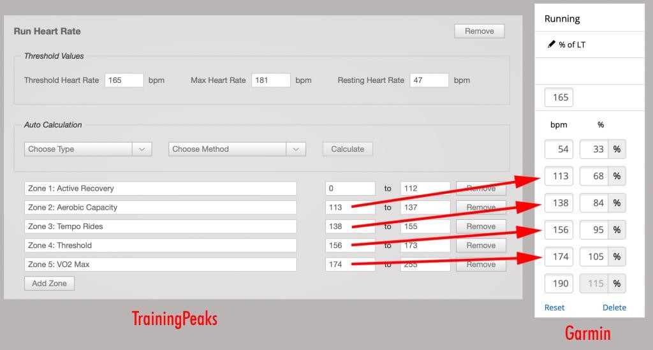Screen dimensions: 653x350
Task: Click Zone 4 lower bound field showing 156
Action: 350,245
